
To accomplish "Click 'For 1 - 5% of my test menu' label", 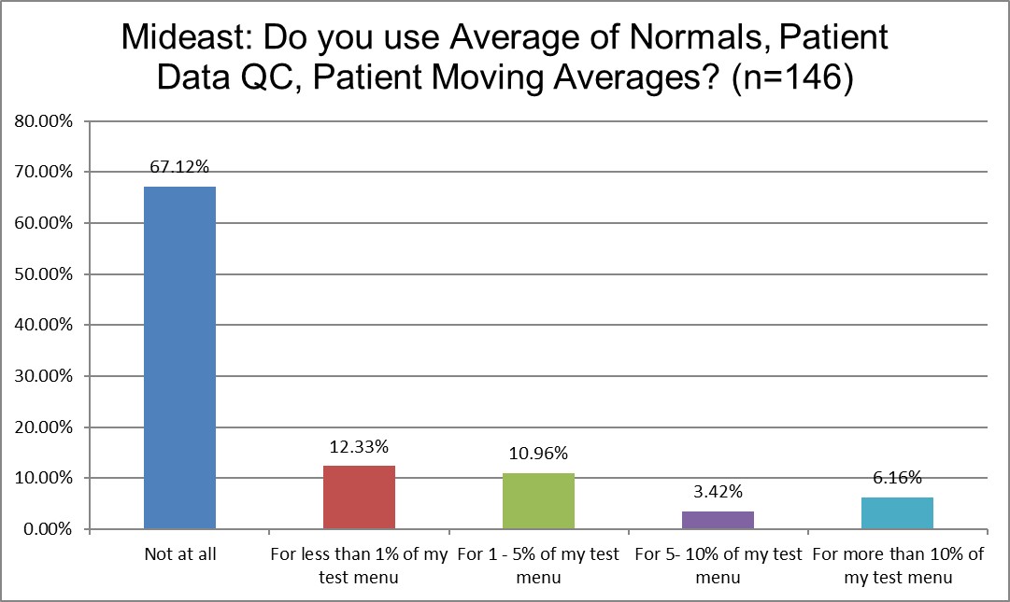I will click(538, 566).
